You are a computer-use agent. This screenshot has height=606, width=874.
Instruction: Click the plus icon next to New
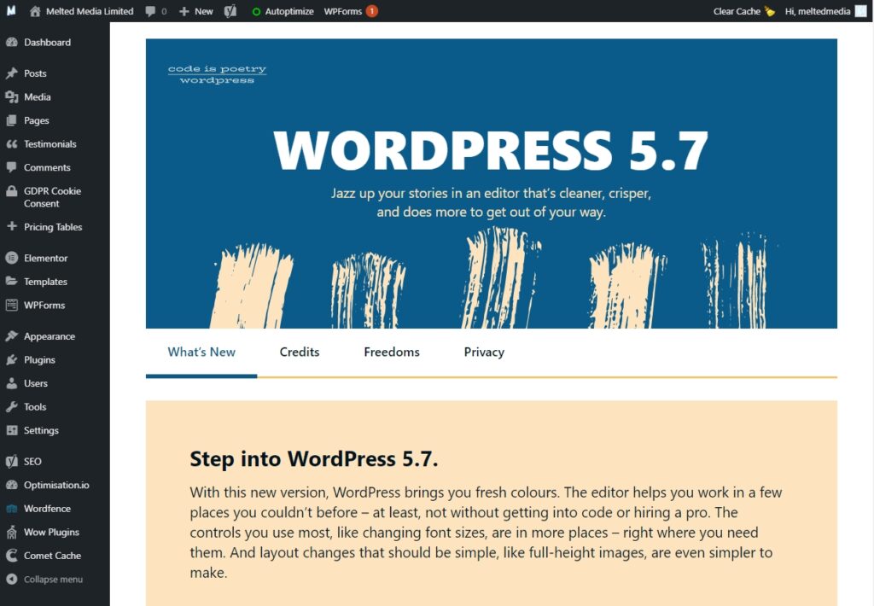[184, 11]
